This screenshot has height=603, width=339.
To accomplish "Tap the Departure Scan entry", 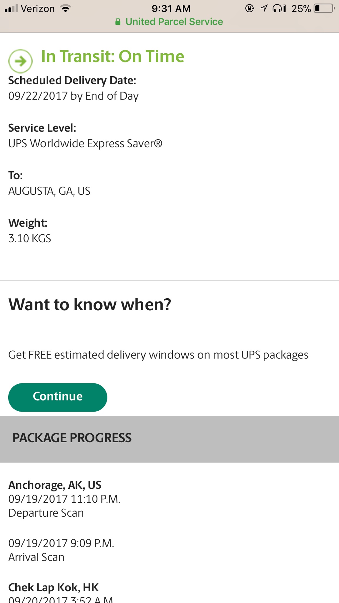I will coord(46,513).
